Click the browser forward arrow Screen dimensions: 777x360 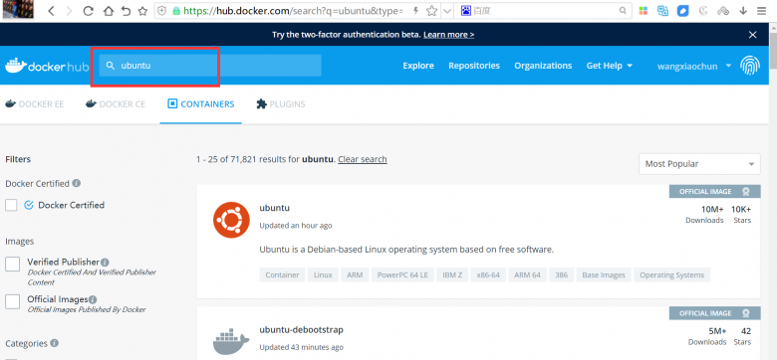point(69,11)
